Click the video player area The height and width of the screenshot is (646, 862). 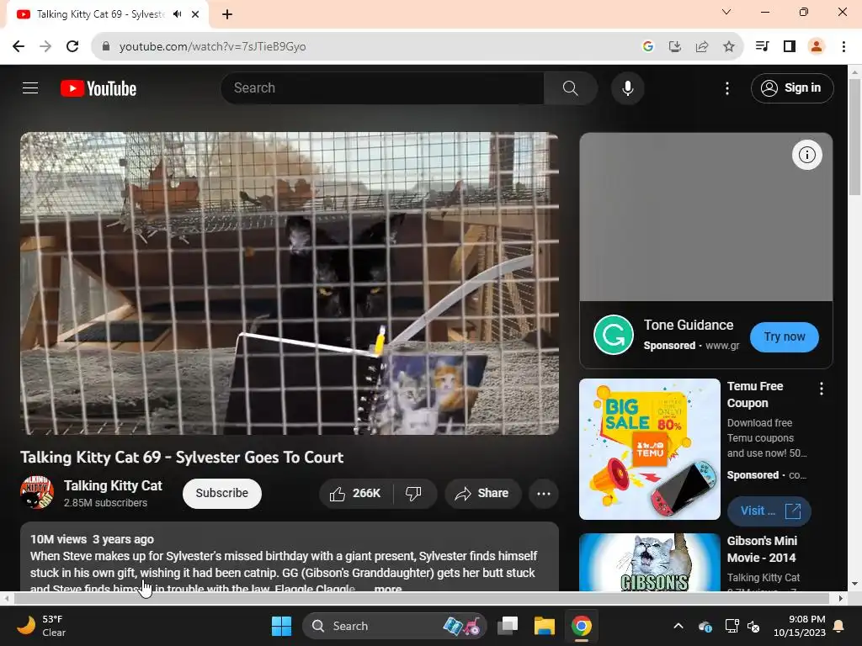[x=290, y=283]
